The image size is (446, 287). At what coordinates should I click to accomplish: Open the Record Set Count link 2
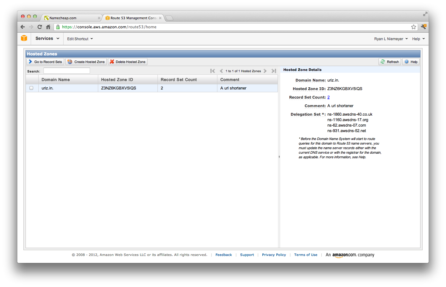328,97
